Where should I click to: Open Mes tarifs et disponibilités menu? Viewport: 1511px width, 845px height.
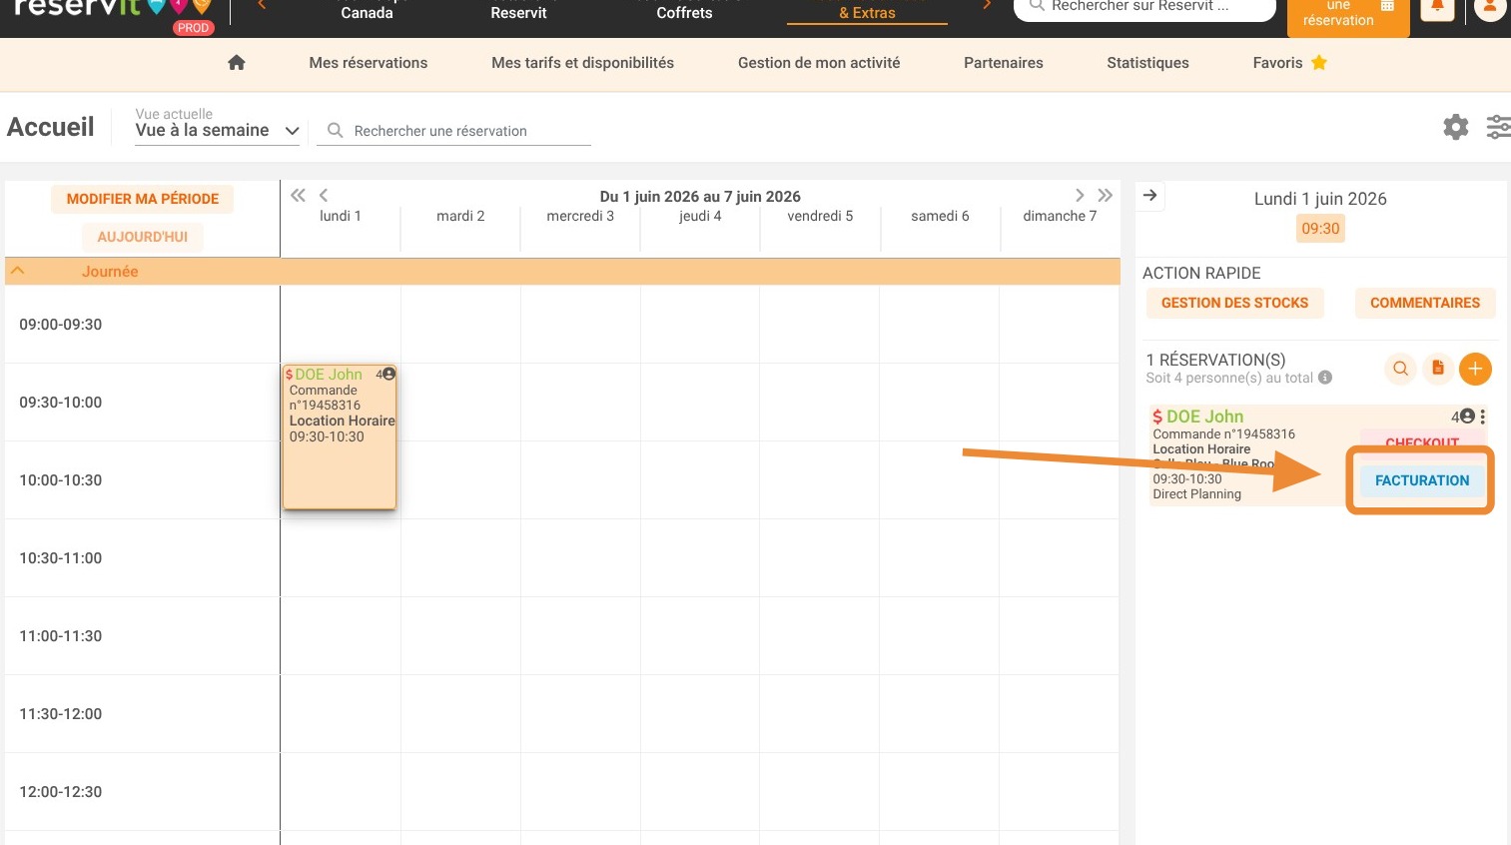[582, 63]
